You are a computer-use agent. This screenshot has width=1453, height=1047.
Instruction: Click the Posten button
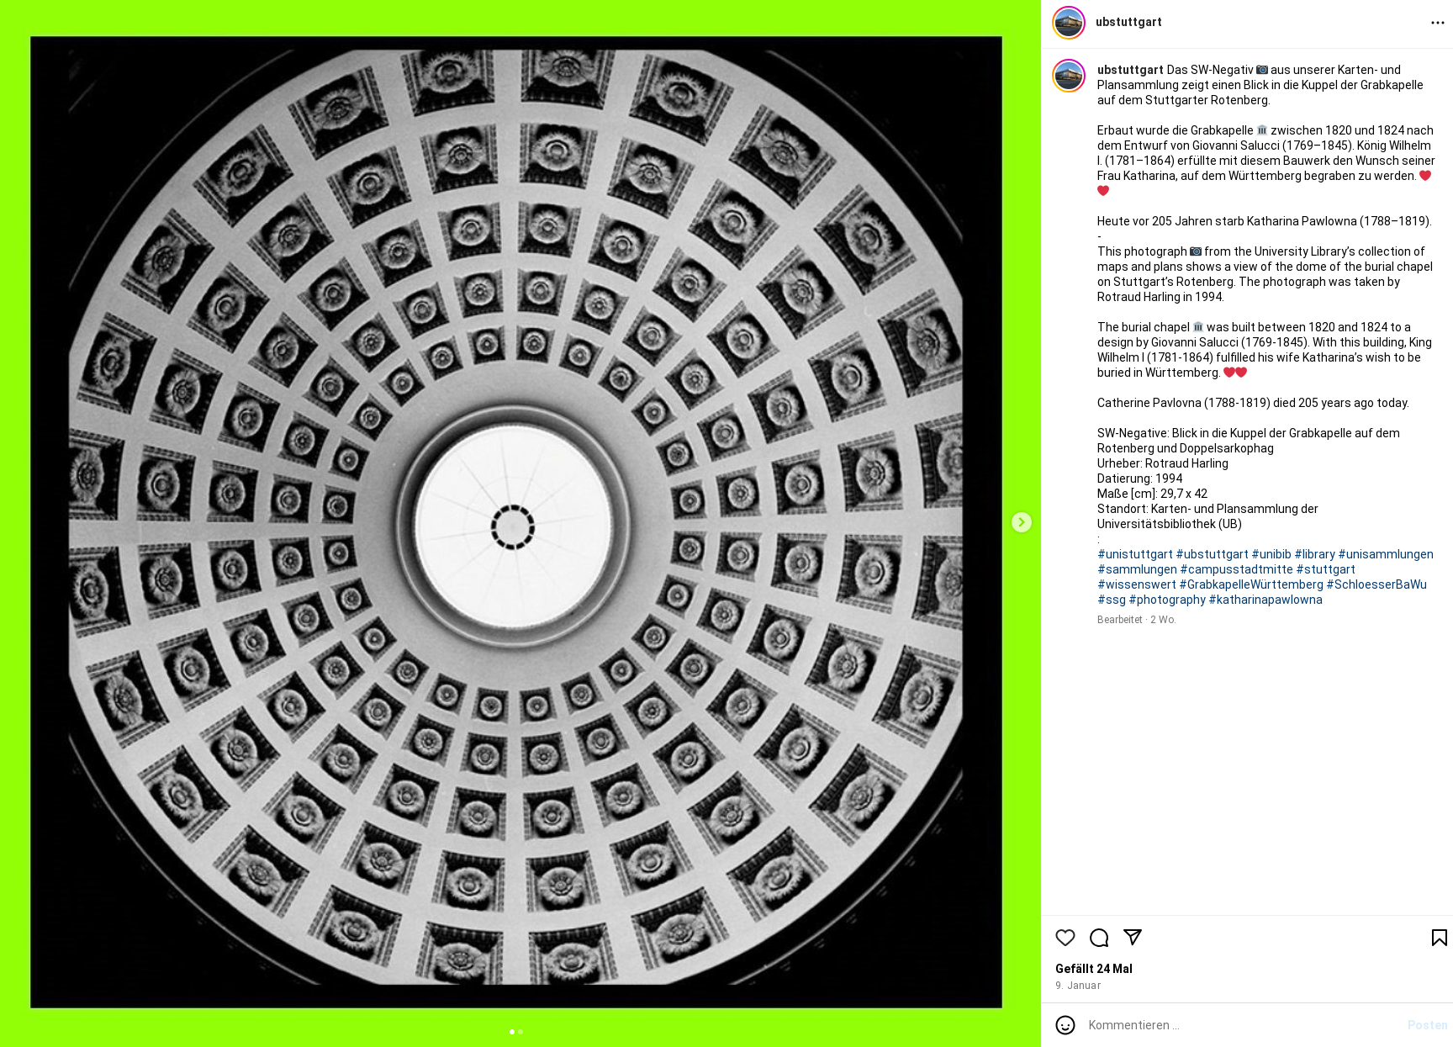1427,1025
